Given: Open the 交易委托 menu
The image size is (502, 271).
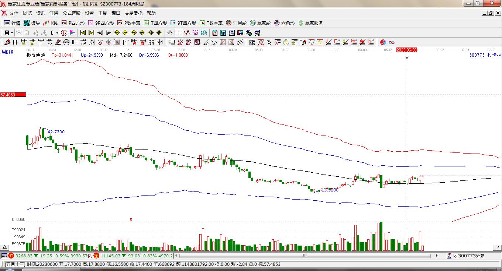Looking at the screenshot, I should tap(133, 13).
